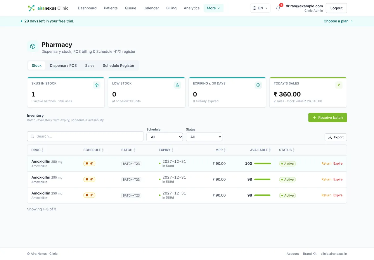
Task: Click Return for the 100-unit batch
Action: (326, 163)
